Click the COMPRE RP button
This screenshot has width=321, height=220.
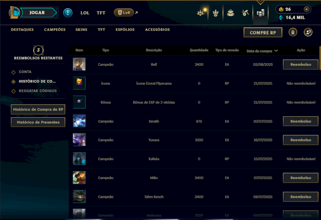pyautogui.click(x=263, y=33)
